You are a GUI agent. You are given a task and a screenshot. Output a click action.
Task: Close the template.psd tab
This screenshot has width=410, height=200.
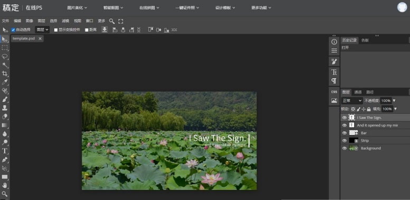point(40,39)
